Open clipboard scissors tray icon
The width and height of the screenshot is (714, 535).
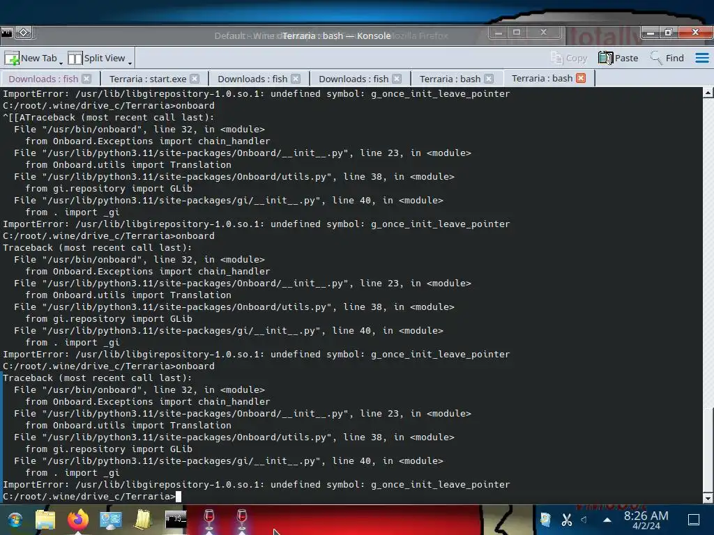point(566,519)
